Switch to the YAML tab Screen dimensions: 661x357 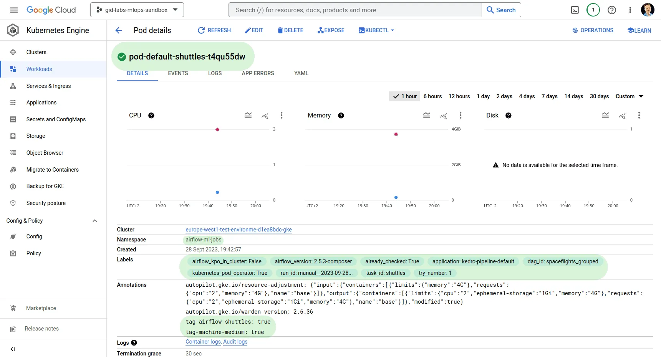click(x=301, y=73)
